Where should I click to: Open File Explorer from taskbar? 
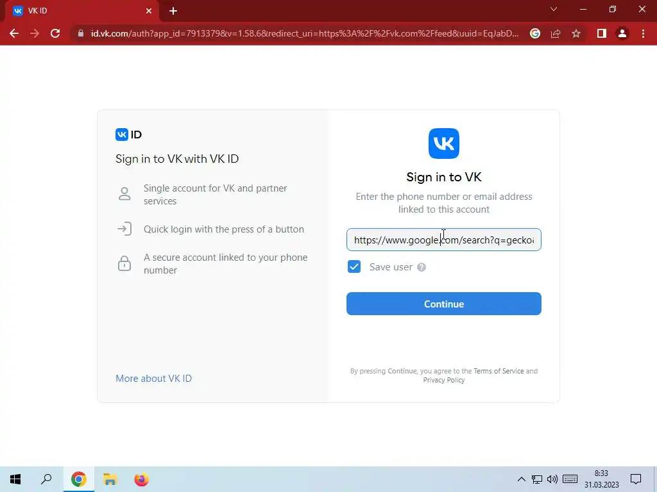pos(110,479)
